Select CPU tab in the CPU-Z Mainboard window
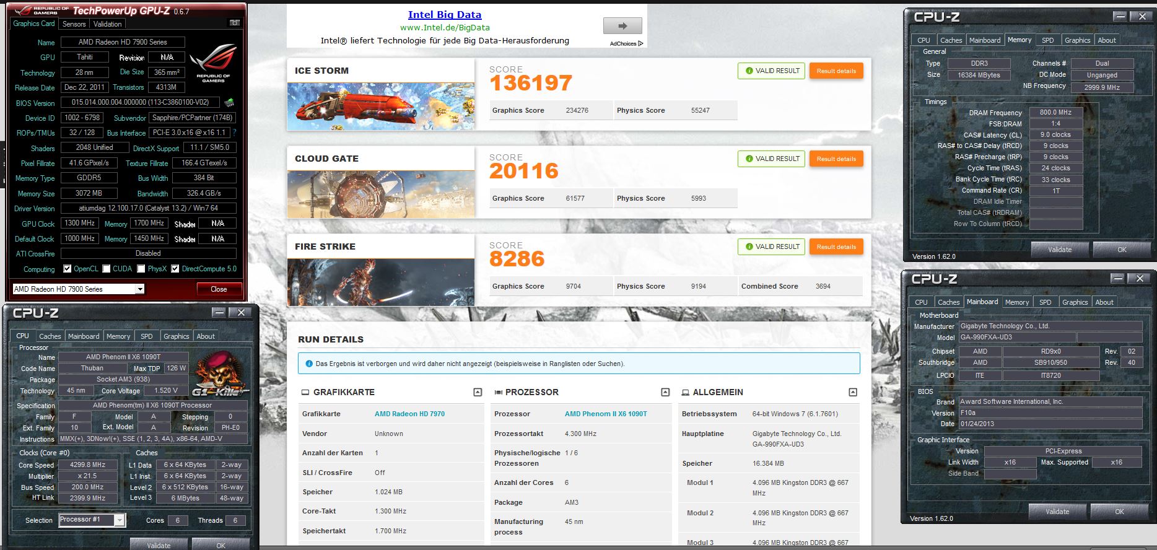 (x=921, y=302)
